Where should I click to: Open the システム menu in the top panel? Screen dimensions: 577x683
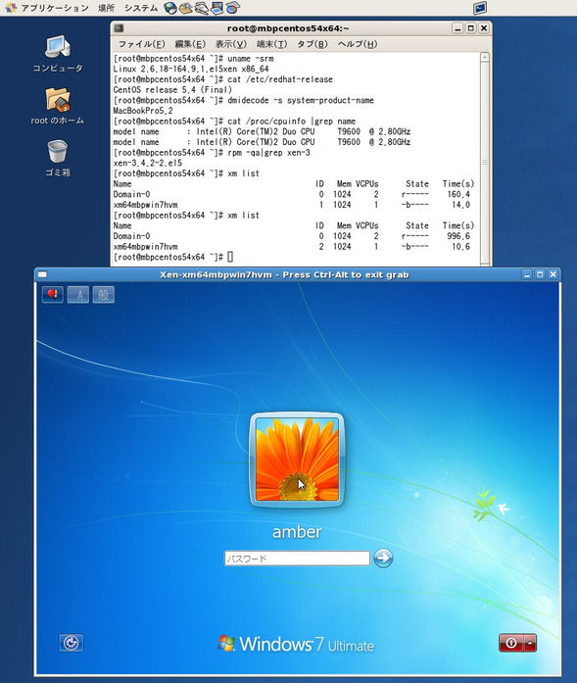click(x=141, y=8)
